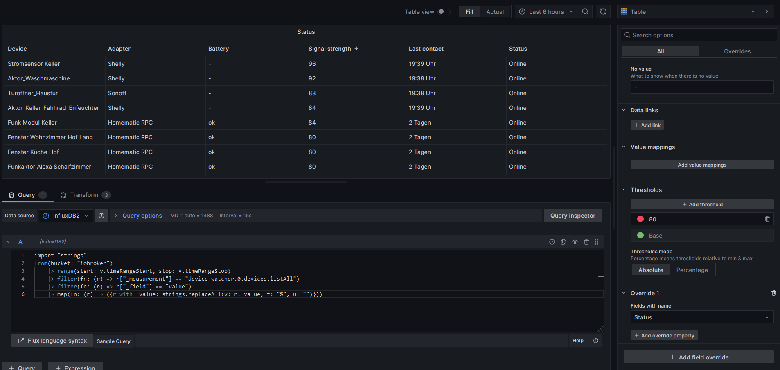Viewport: 780px width, 370px height.
Task: Open red color swatch for threshold 80
Action: tap(640, 219)
